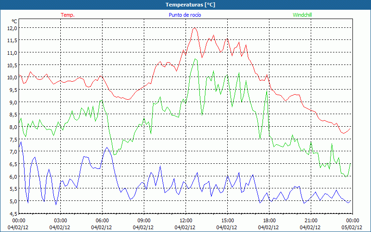Click the 7,5 y-axis value
Viewport: 371px width, 232px height.
[x=13, y=140]
